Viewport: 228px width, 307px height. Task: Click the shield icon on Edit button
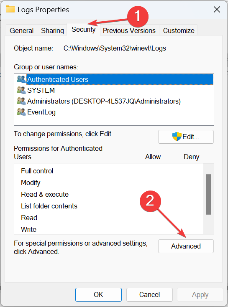(x=177, y=137)
